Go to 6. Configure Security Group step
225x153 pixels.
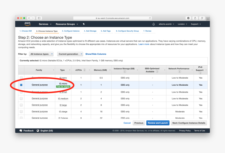click(127, 31)
